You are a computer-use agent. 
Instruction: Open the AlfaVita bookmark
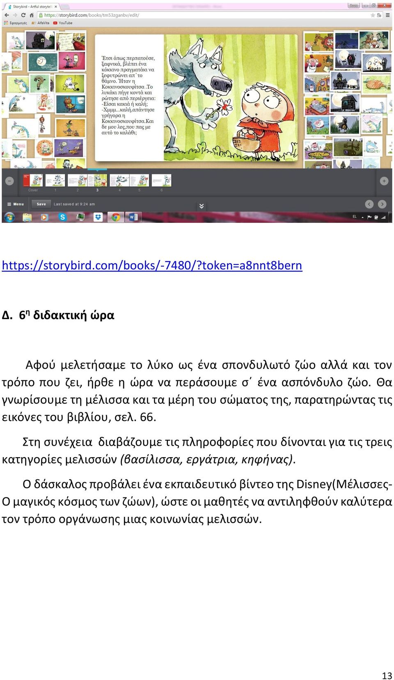41,23
